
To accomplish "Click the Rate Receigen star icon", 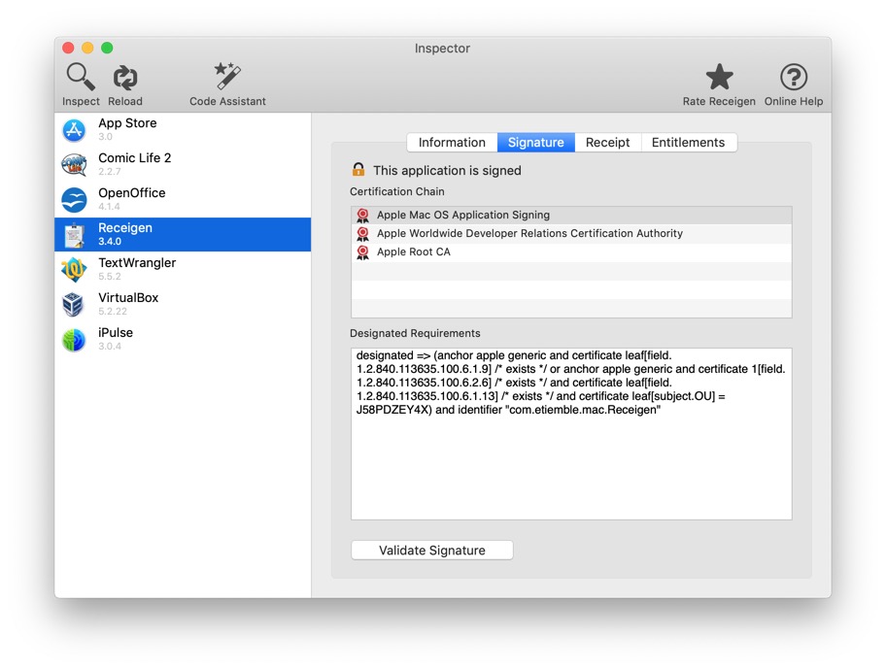I will coord(719,77).
